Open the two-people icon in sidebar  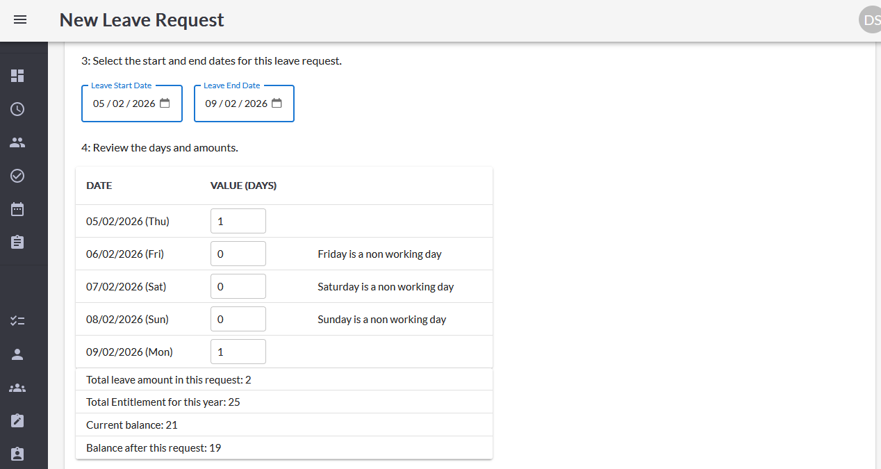(17, 142)
